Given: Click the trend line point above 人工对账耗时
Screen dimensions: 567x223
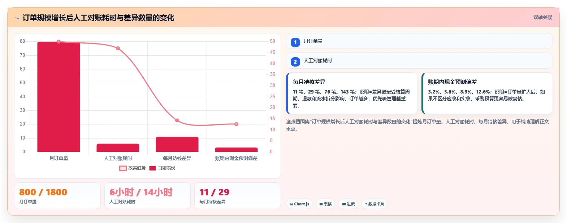Looking at the screenshot, I should [x=118, y=48].
